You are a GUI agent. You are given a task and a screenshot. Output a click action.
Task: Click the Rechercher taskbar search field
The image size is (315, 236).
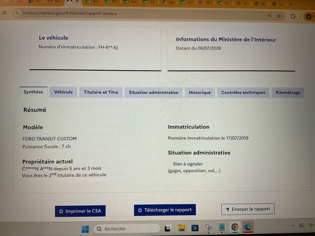click(127, 229)
